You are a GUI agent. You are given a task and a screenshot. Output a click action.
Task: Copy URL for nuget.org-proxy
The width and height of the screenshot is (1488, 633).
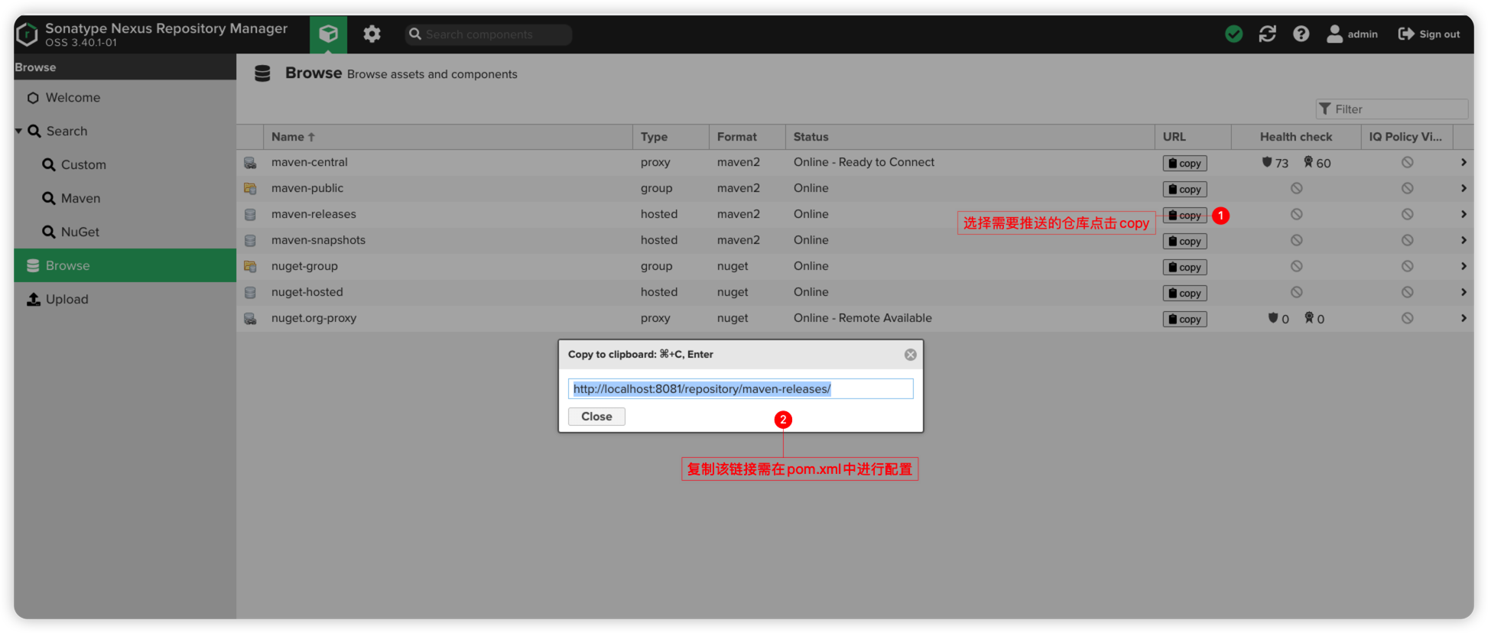pos(1184,319)
